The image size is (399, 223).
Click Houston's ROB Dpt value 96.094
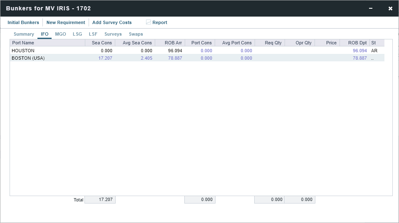point(359,51)
